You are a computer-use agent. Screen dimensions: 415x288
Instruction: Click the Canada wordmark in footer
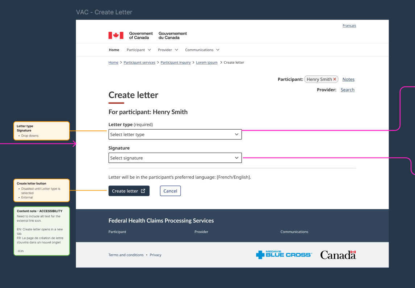338,255
